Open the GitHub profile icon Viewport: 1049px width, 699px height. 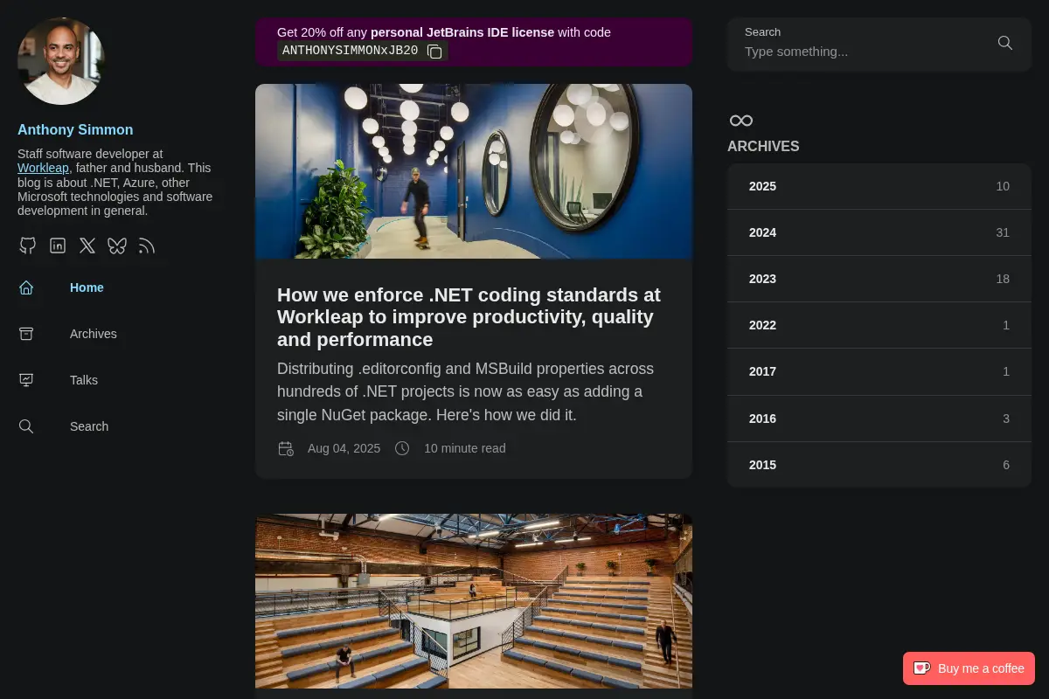coord(28,246)
